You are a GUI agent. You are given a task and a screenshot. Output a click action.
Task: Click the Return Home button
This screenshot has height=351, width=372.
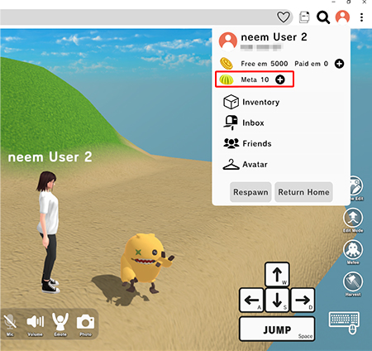click(x=303, y=192)
